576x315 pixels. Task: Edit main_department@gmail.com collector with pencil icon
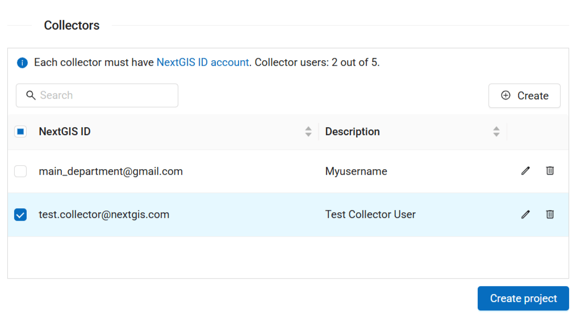[x=525, y=171]
